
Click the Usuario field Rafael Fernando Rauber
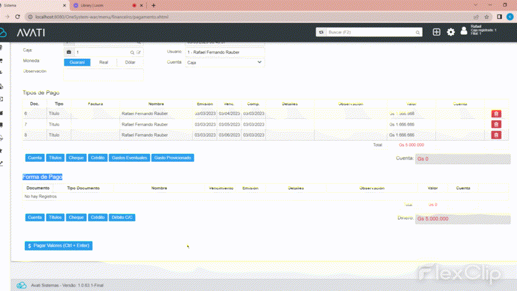coord(225,52)
